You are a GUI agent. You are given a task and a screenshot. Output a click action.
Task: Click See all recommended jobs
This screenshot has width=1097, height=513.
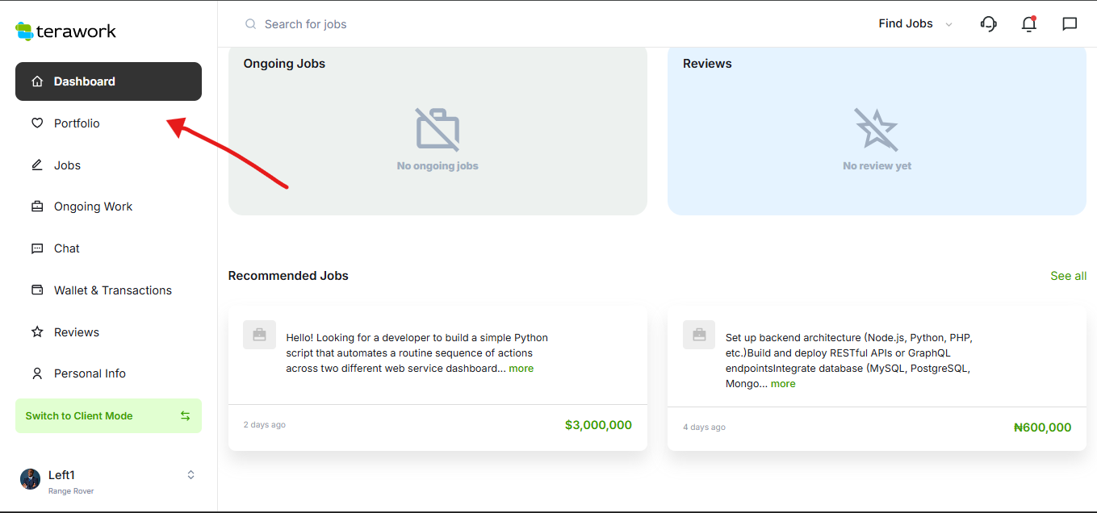[x=1068, y=276]
